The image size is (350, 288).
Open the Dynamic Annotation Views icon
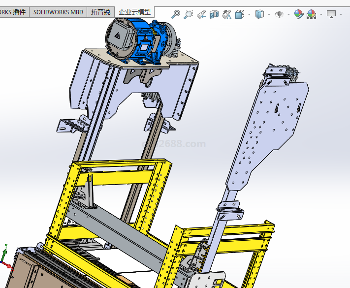pos(227,15)
